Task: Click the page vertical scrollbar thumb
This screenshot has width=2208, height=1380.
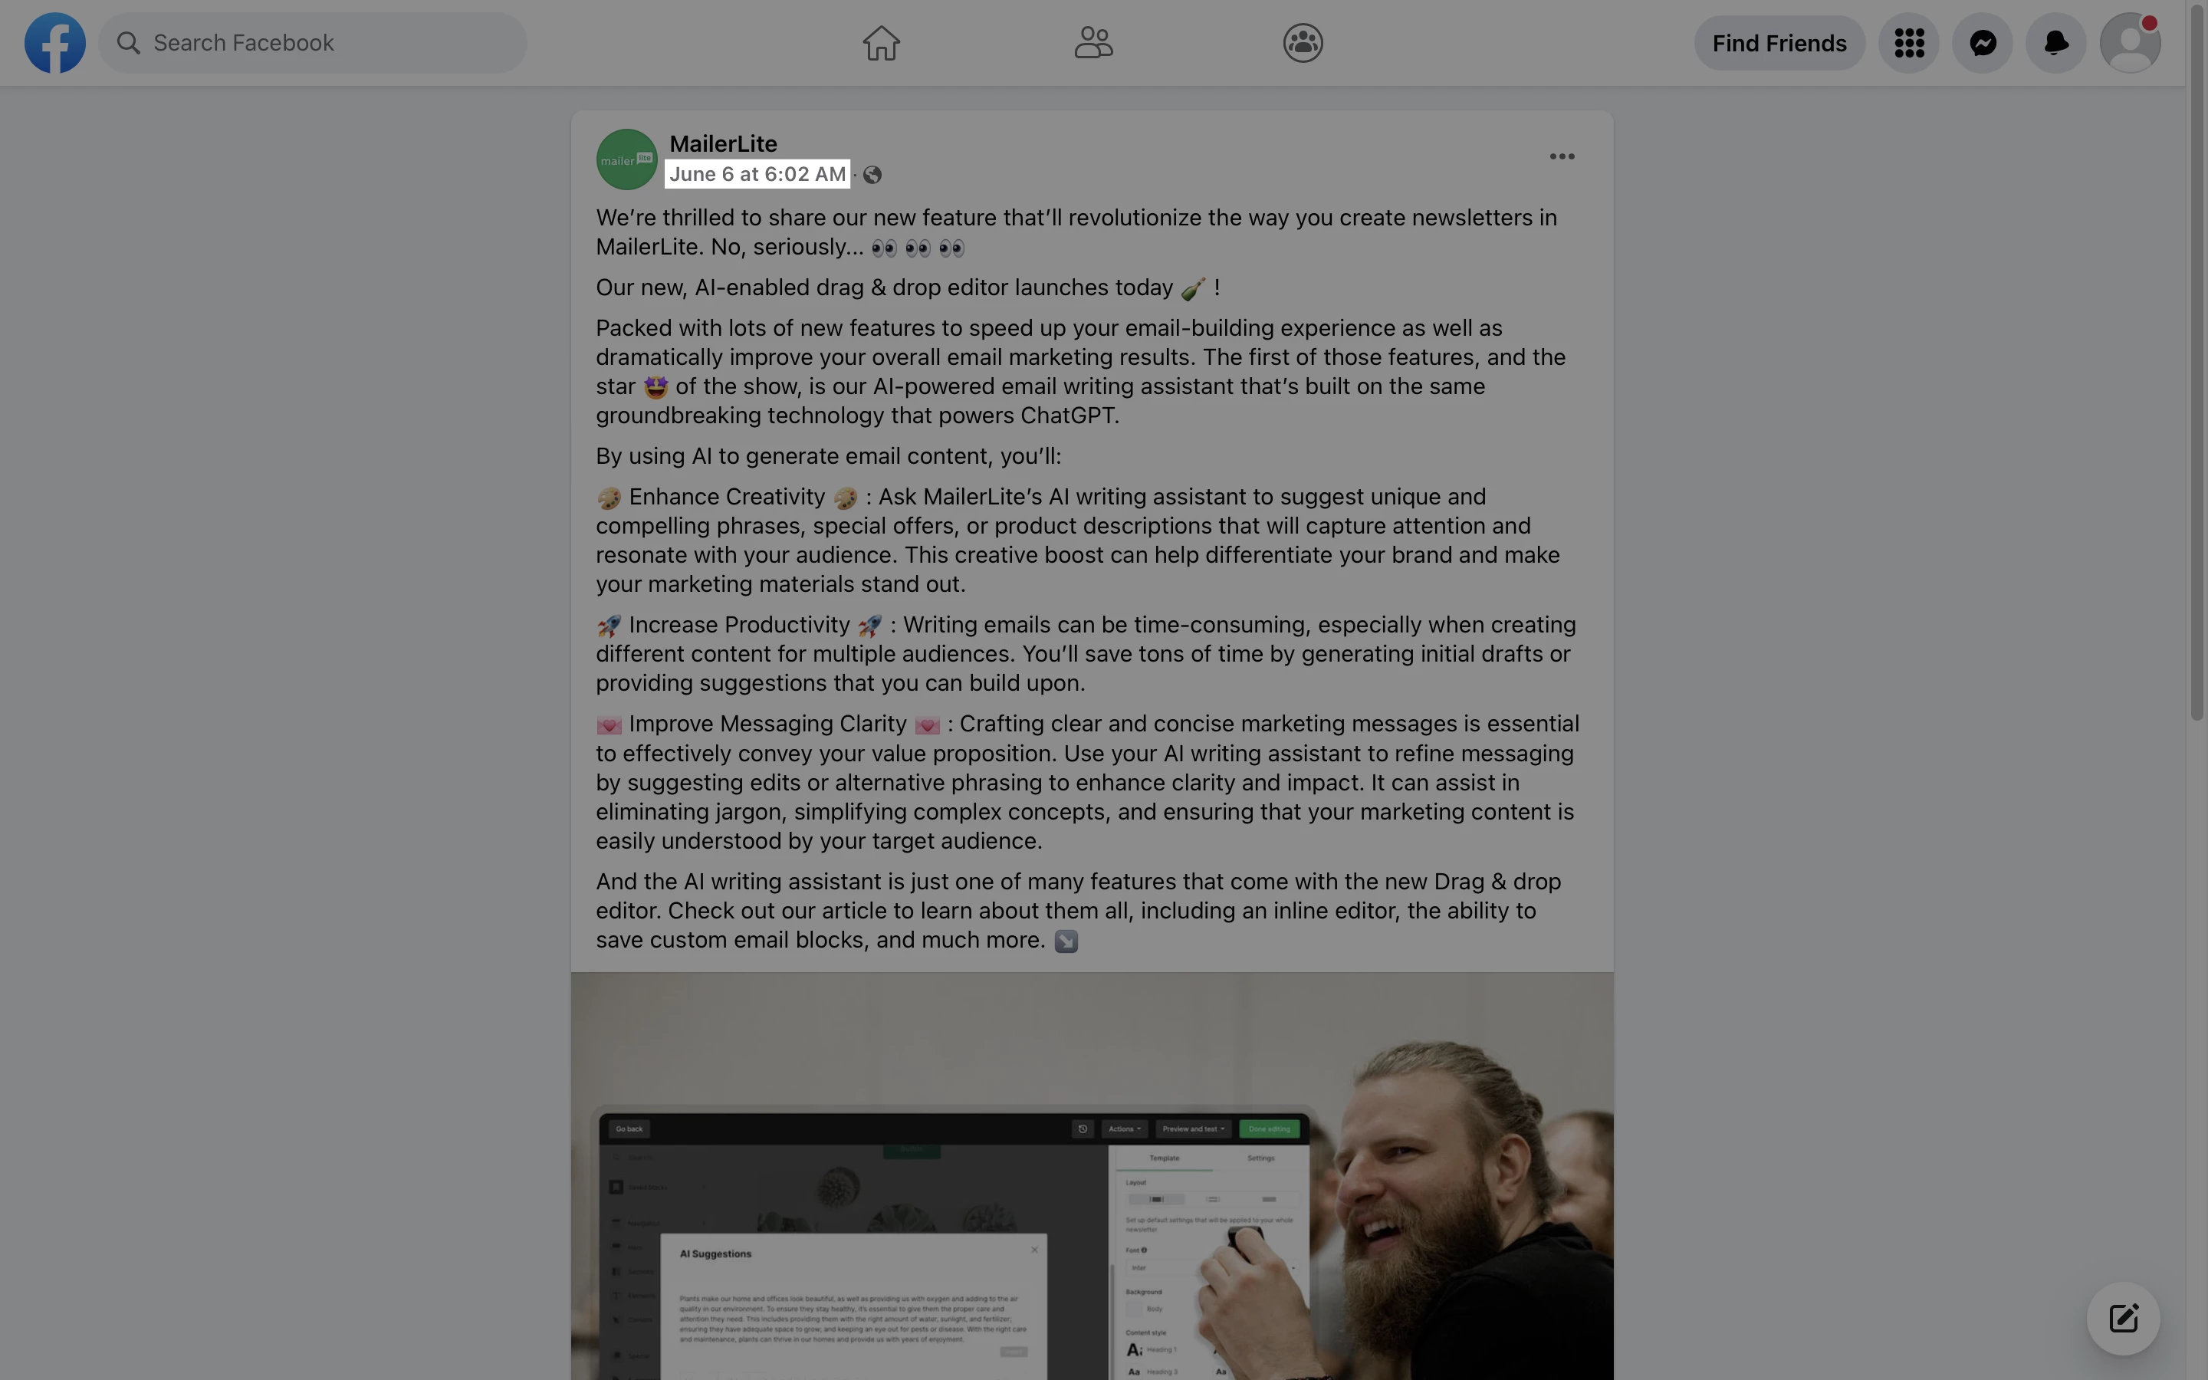Action: point(2197,361)
